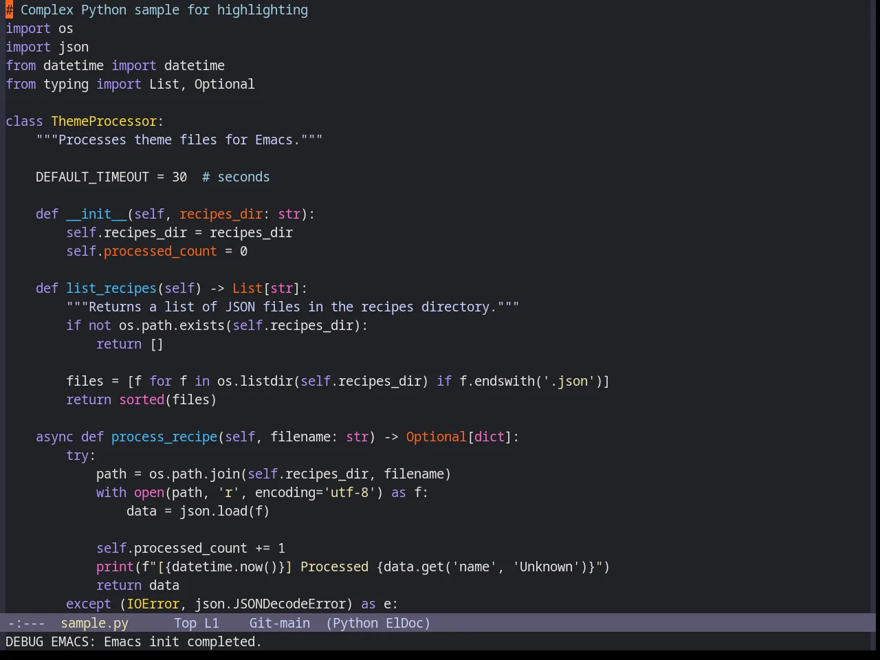Viewport: 880px width, 660px height.
Task: Click the __init__ method name
Action: (x=96, y=214)
